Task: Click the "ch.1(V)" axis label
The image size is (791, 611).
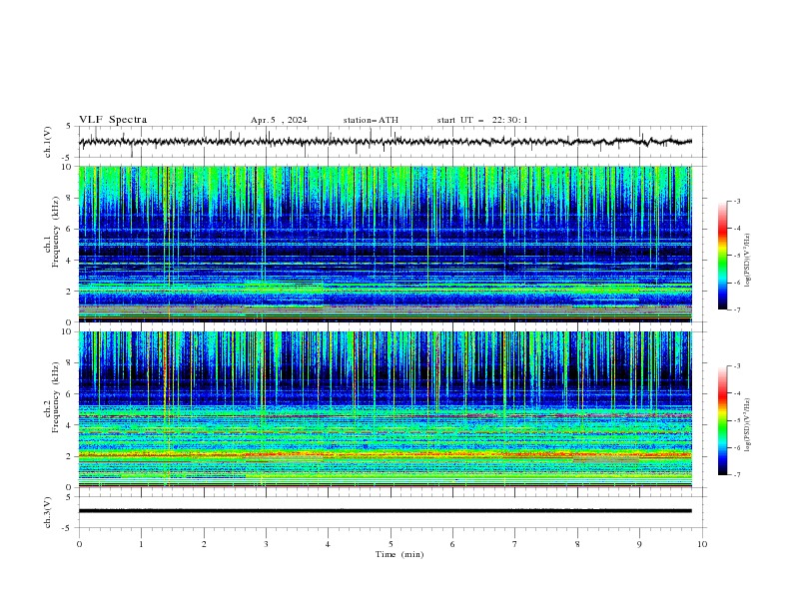Action: point(48,142)
